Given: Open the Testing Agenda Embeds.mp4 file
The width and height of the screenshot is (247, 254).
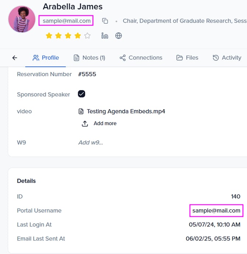Looking at the screenshot, I should [126, 111].
